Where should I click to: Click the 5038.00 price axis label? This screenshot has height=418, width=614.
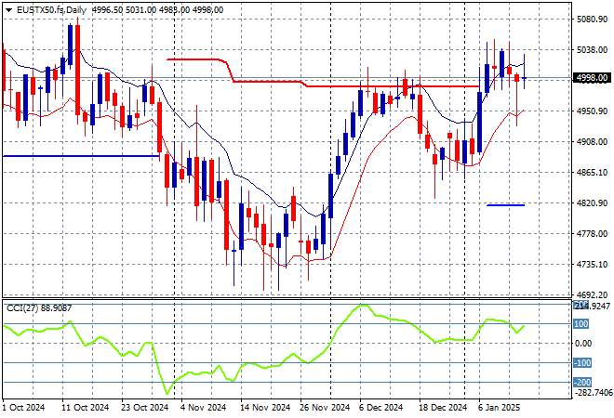coord(592,49)
